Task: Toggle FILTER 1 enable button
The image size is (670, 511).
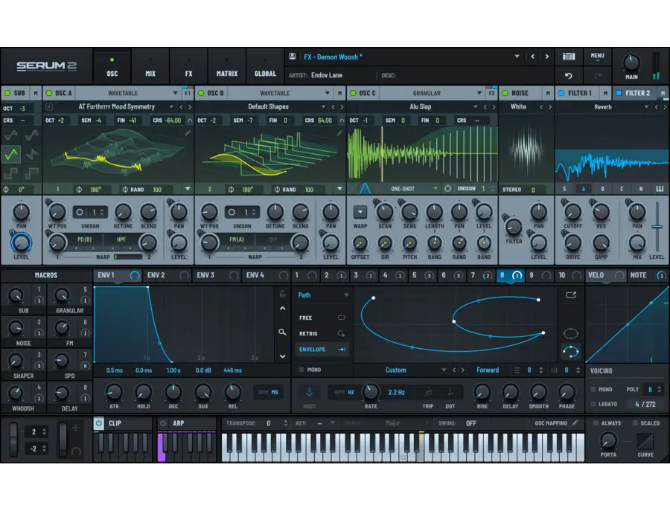Action: 561,93
